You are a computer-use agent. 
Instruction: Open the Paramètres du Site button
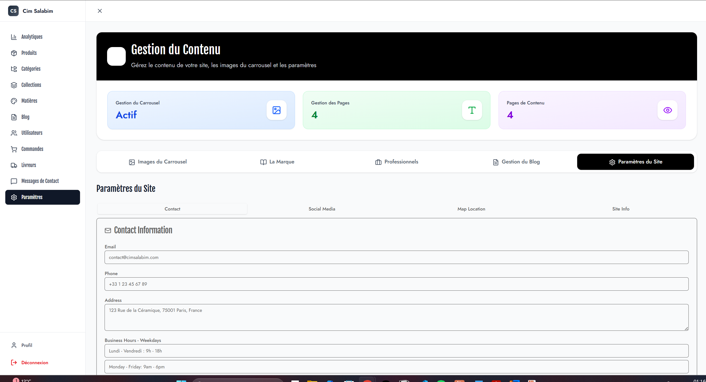click(x=635, y=161)
